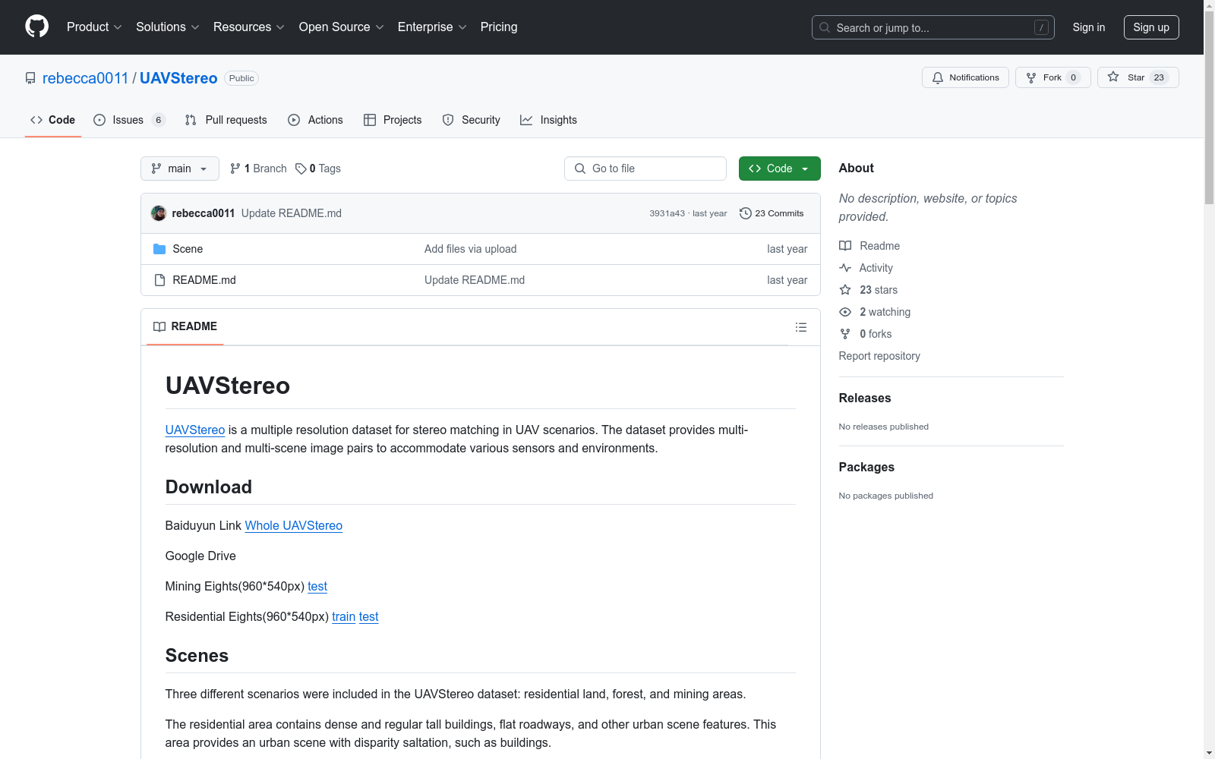The width and height of the screenshot is (1215, 759).
Task: Go to Pricing page
Action: [499, 27]
